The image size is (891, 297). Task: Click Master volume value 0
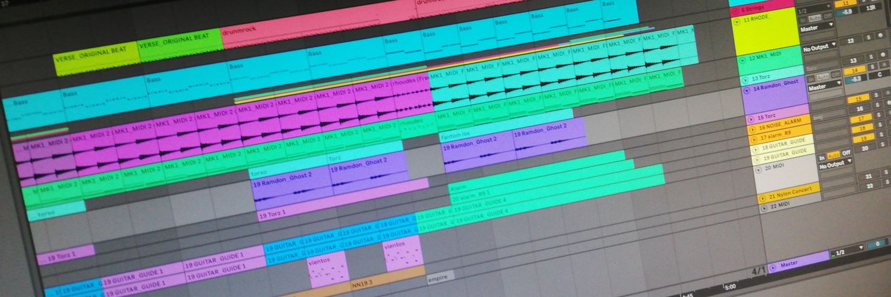(x=878, y=244)
